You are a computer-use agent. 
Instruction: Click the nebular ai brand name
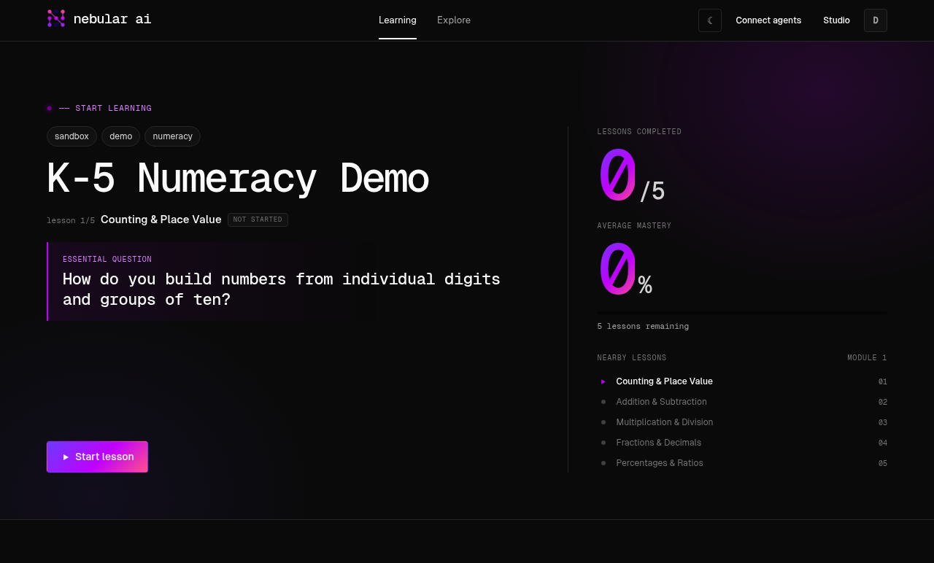[x=112, y=19]
